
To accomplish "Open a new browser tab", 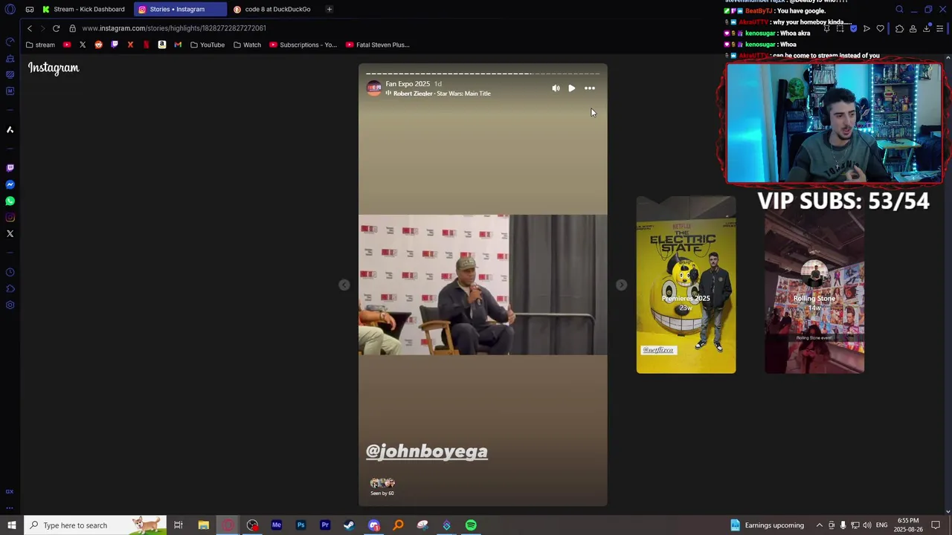I will 329,9.
